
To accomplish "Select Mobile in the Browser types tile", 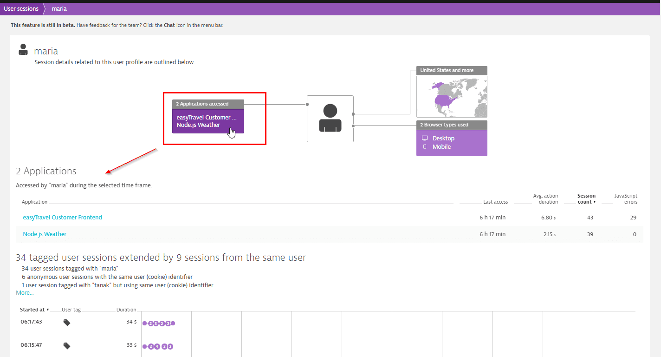I will tap(441, 146).
